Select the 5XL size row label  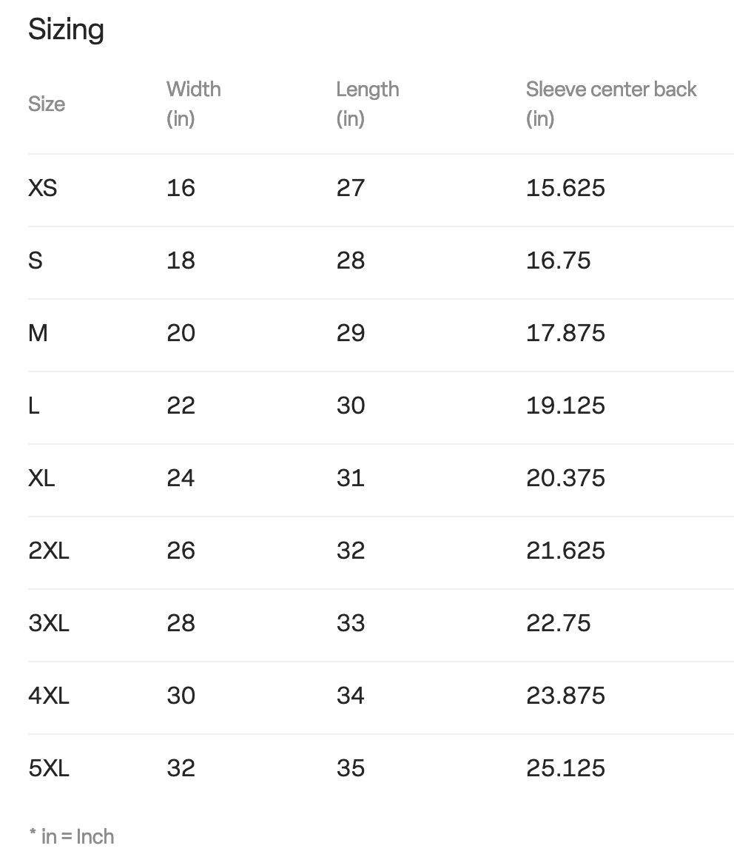pyautogui.click(x=49, y=768)
